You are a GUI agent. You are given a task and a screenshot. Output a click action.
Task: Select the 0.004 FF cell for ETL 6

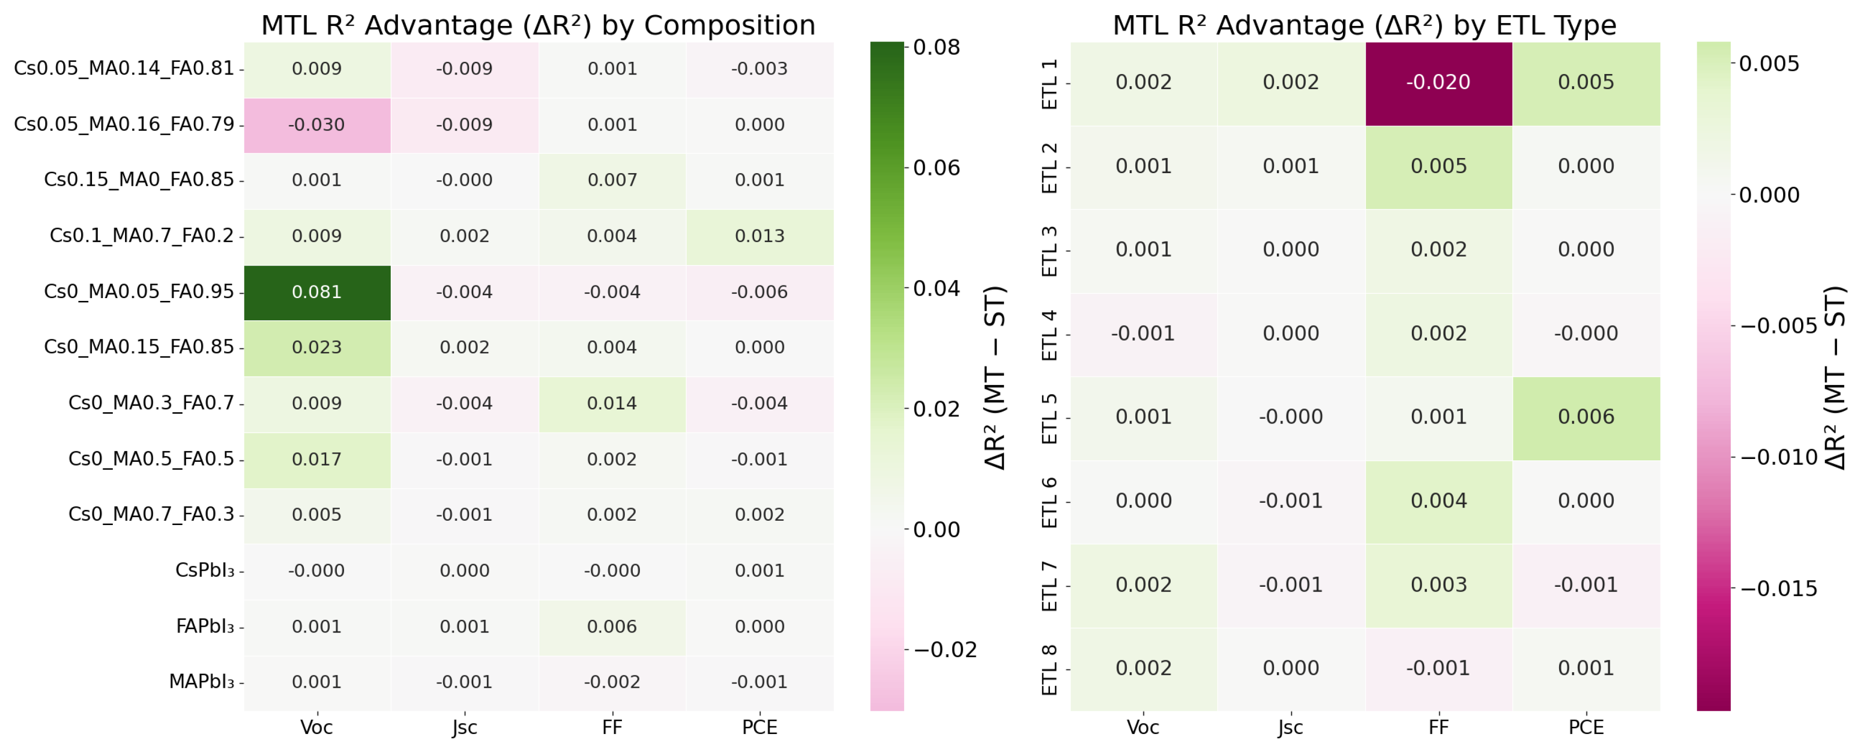pos(1438,501)
